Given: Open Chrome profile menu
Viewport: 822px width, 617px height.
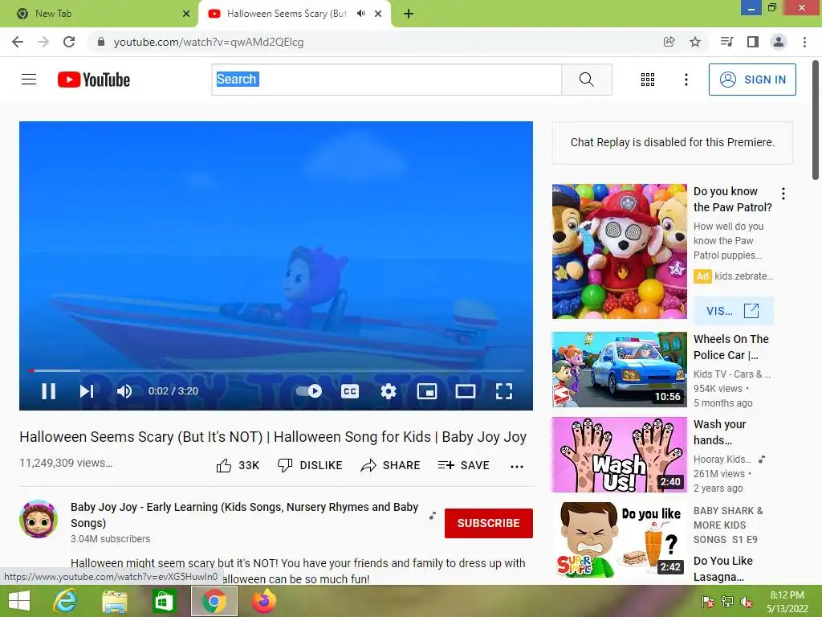Looking at the screenshot, I should click(x=779, y=42).
